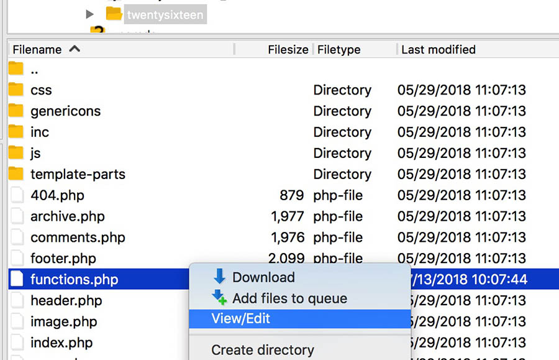Go to parent directory entry (..)
Image resolution: width=559 pixels, height=360 pixels.
coord(35,70)
